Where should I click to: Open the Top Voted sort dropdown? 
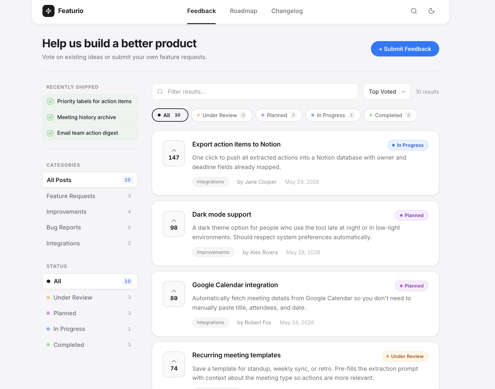pos(387,92)
